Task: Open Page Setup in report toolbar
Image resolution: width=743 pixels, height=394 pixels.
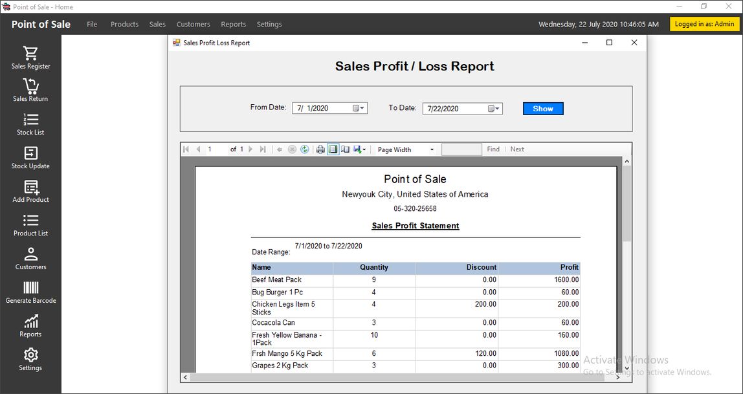Action: pyautogui.click(x=345, y=149)
